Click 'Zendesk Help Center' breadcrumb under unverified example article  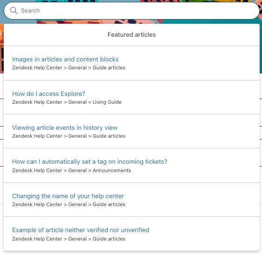coord(37,239)
